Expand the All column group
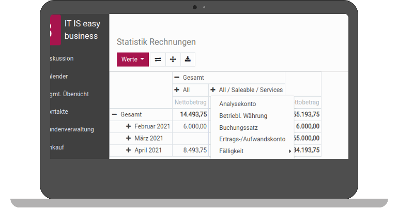398x208 pixels. click(x=177, y=90)
